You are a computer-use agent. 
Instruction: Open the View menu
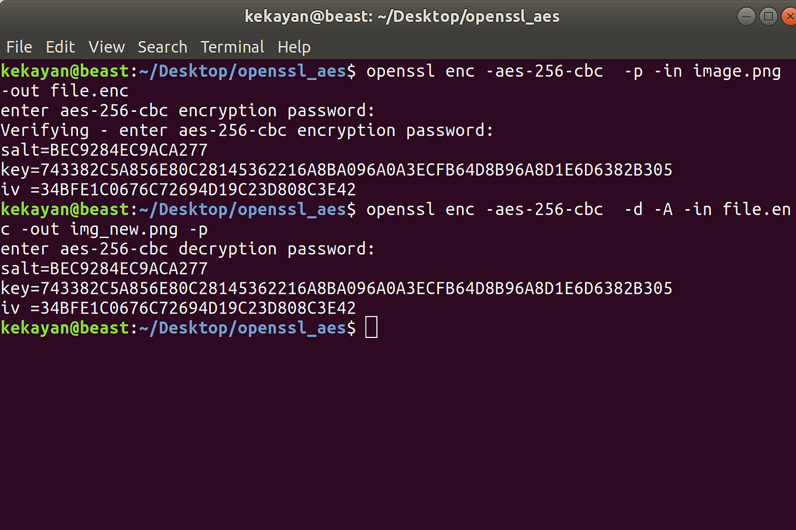tap(106, 47)
